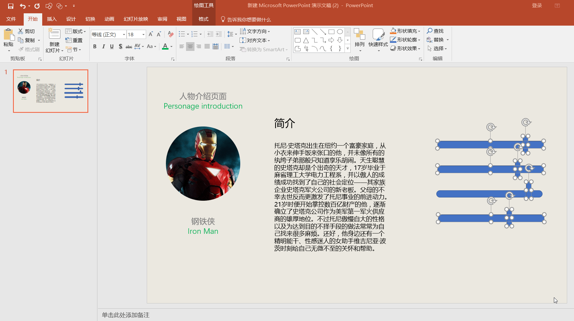Switch to the Animations ribbon tab
This screenshot has height=321, width=574.
tap(109, 19)
